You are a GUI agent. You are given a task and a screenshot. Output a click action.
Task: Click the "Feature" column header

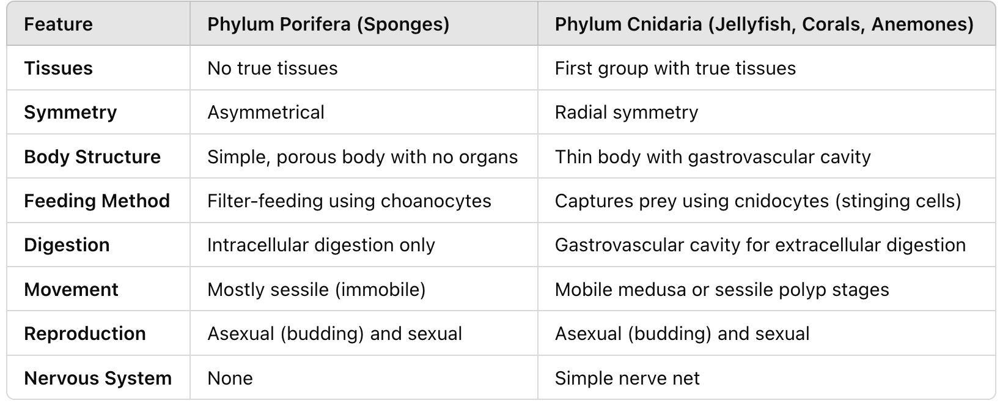pos(58,24)
